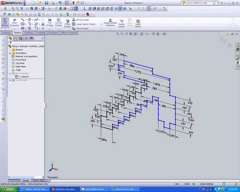The width and height of the screenshot is (240, 192).
Task: Open Display/Delete Relations dropdown arrow
Action: (x=110, y=29)
